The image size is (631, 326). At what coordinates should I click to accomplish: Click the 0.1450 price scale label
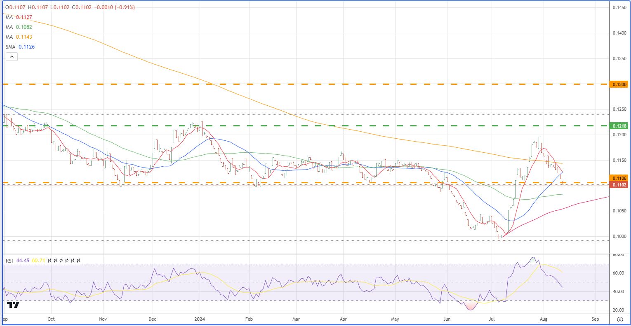point(620,7)
